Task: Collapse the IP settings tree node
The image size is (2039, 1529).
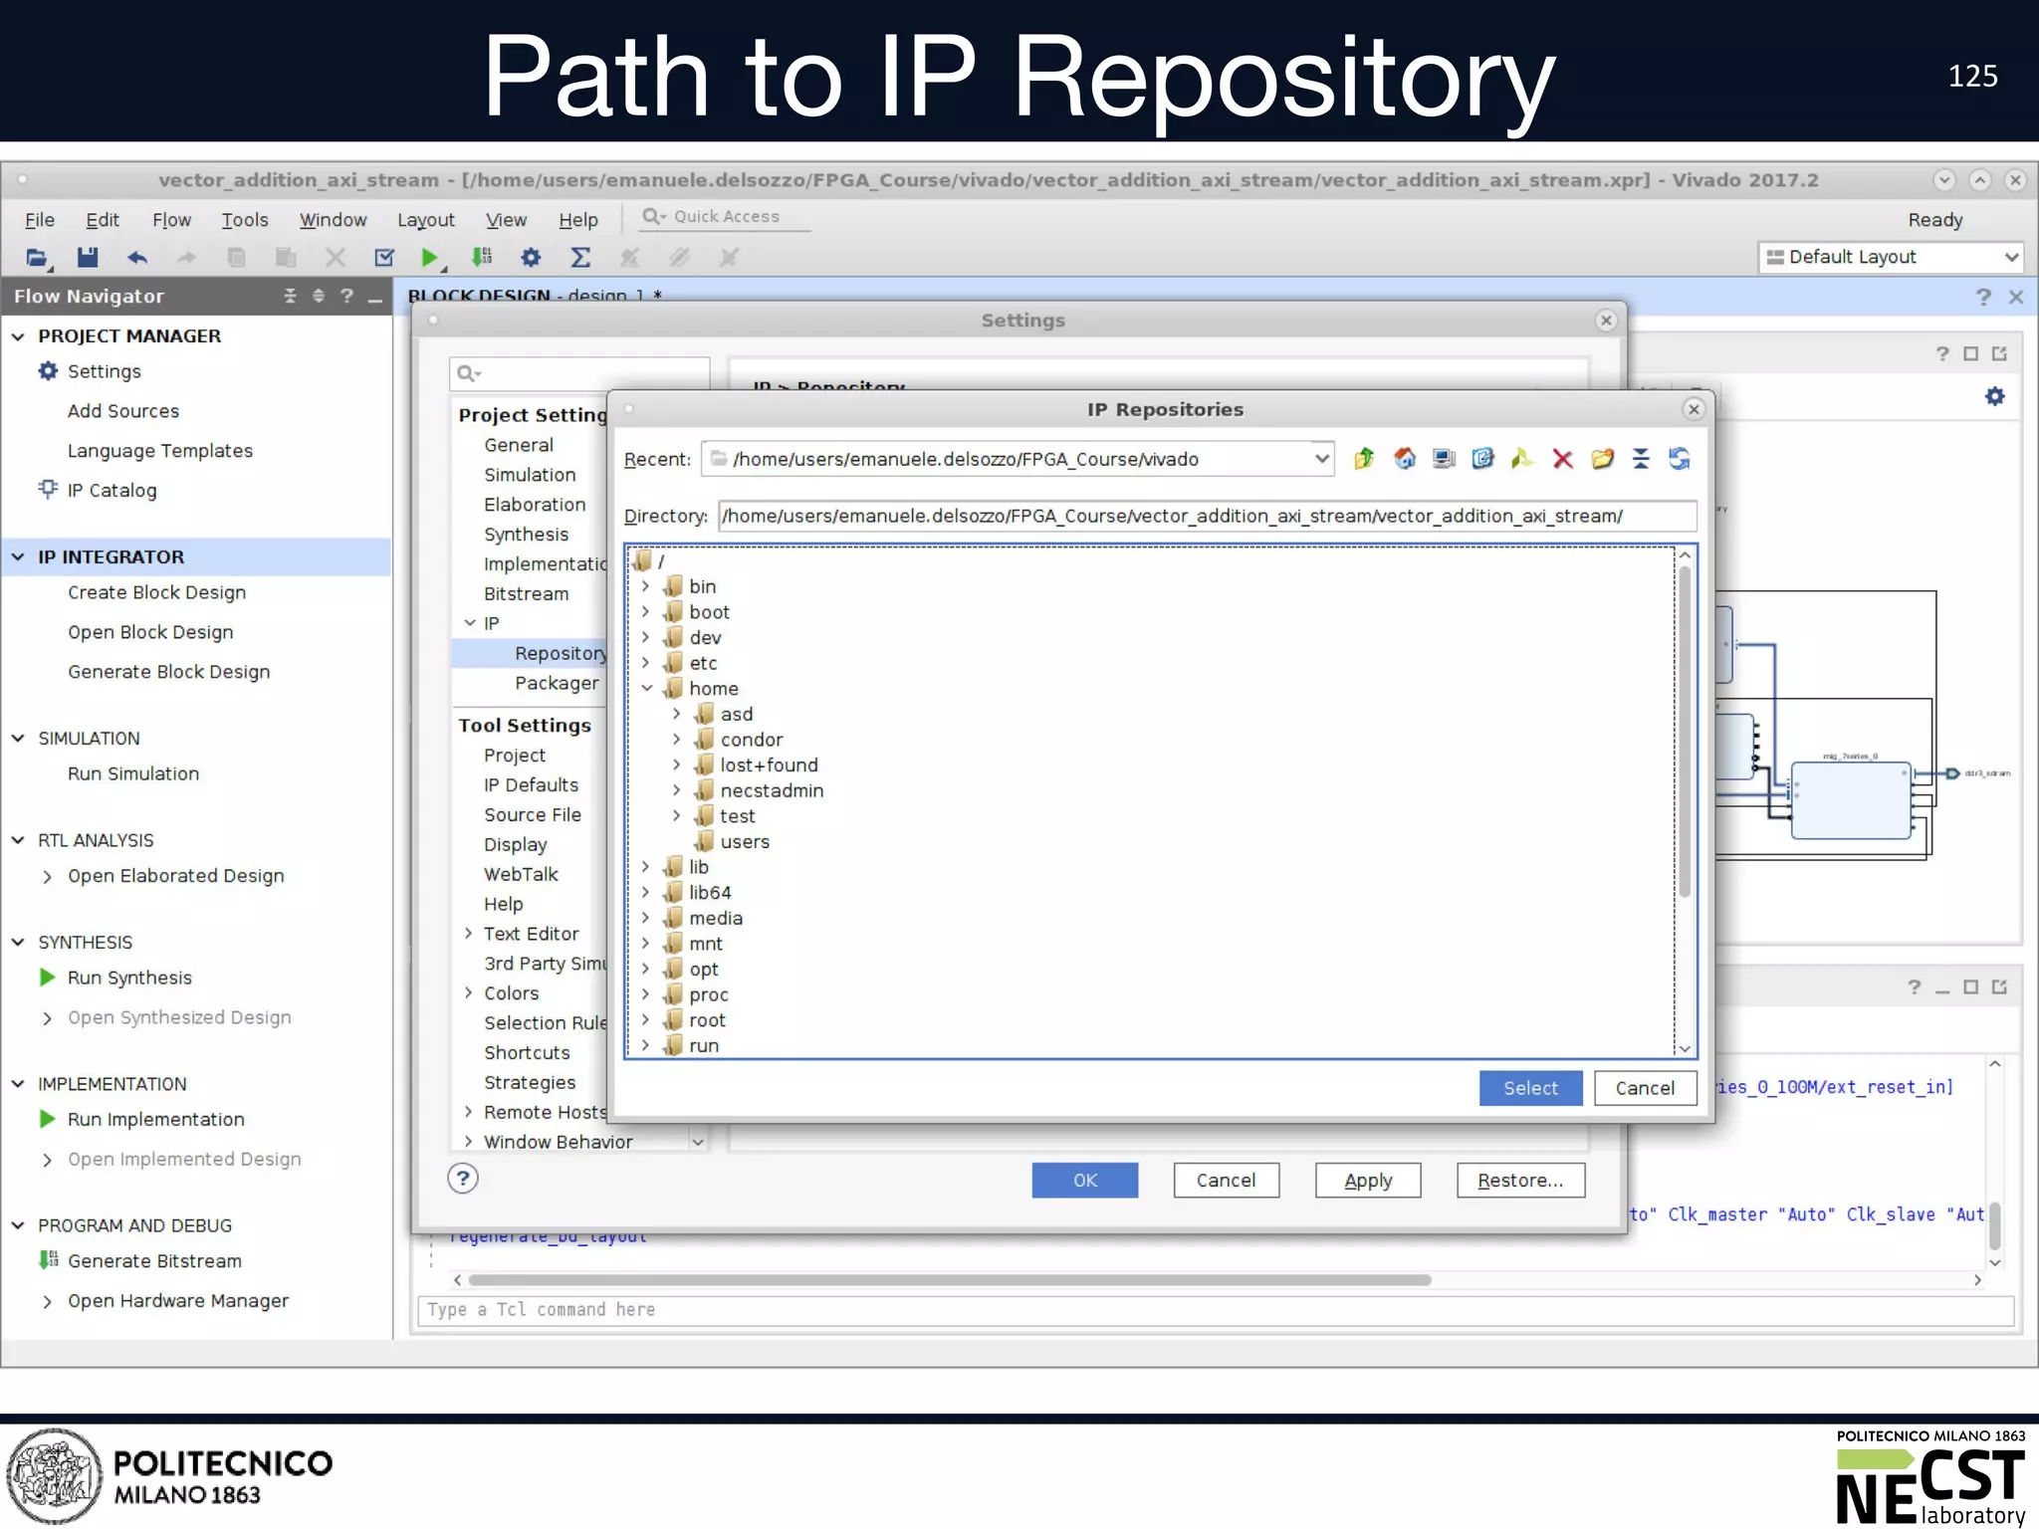Action: (x=469, y=623)
